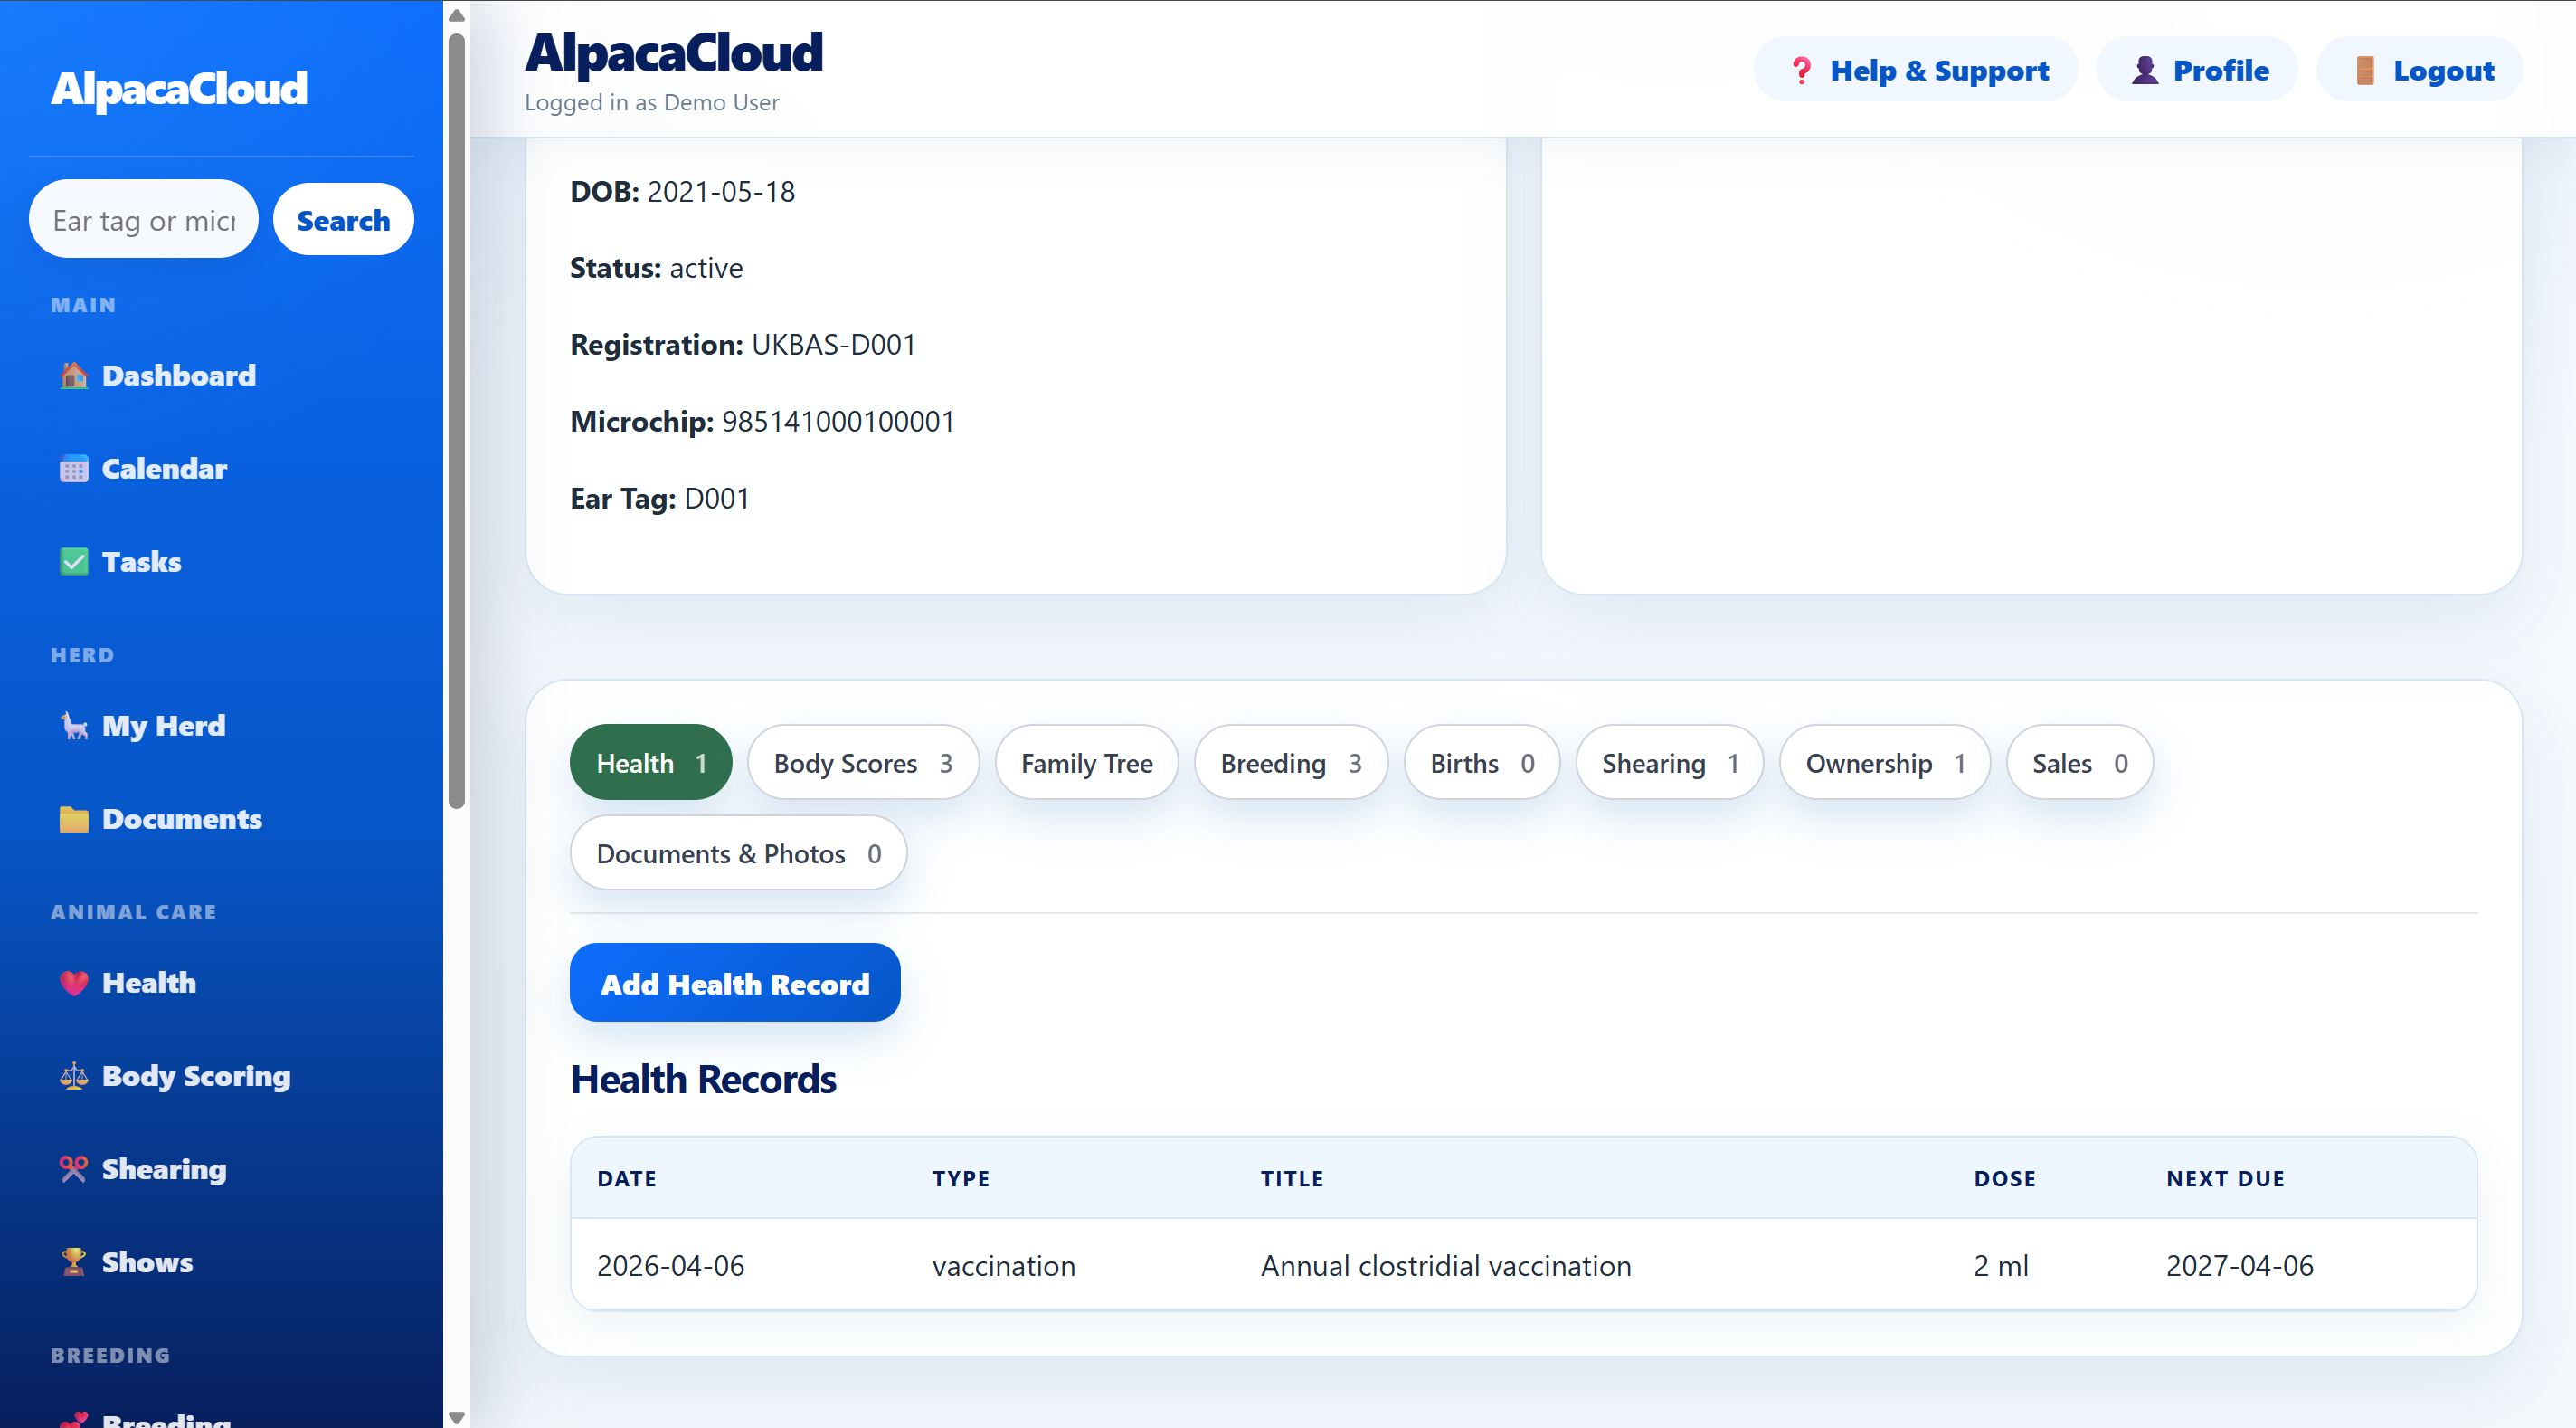Click the sidebar scroll down arrow
2576x1428 pixels.
[x=456, y=1417]
